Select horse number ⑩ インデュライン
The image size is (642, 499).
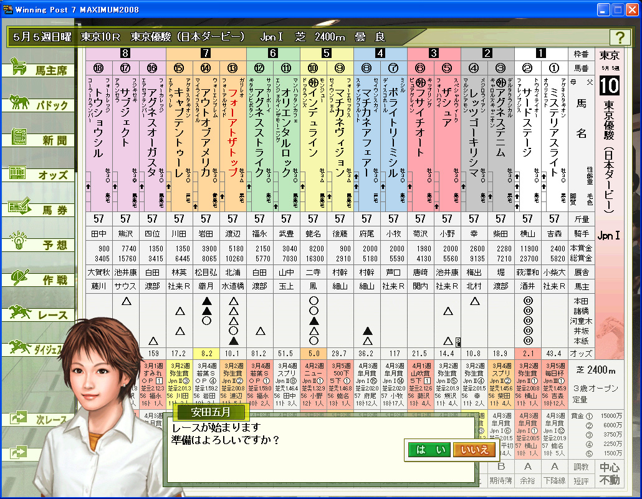tap(313, 143)
